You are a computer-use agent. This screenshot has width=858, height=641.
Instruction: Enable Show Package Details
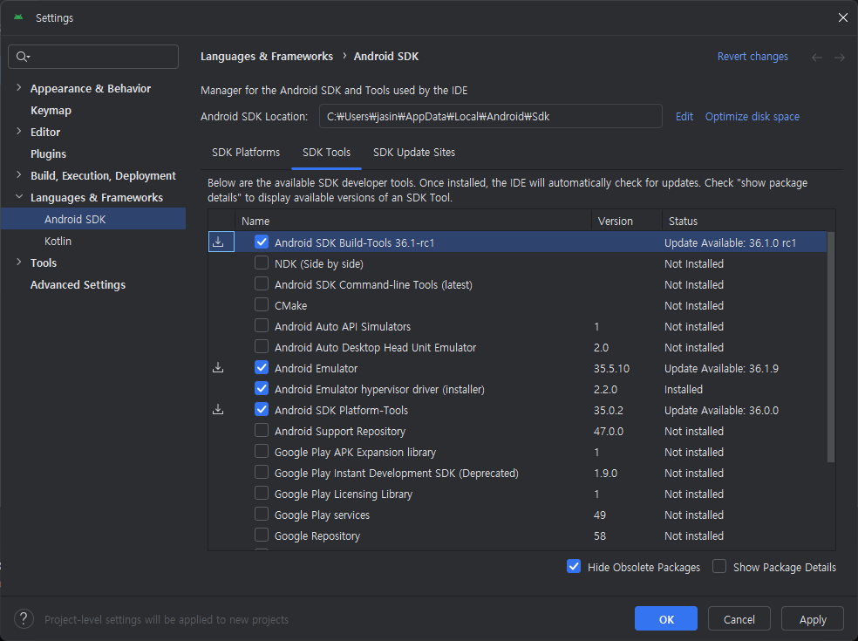coord(719,567)
